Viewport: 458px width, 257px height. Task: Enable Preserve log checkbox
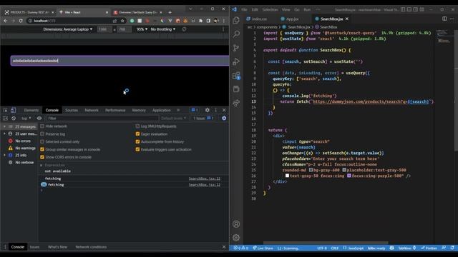(42, 134)
